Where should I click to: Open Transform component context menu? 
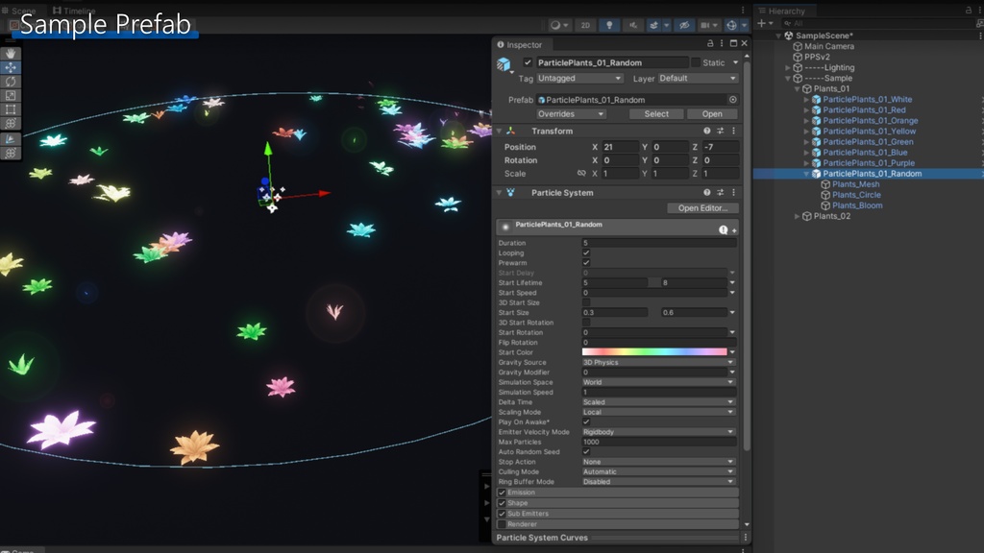(733, 131)
